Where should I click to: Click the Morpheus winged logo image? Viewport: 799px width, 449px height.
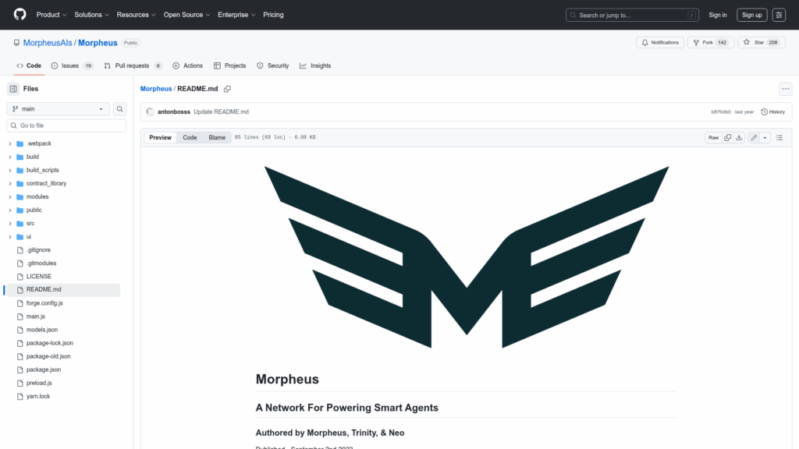tap(467, 257)
